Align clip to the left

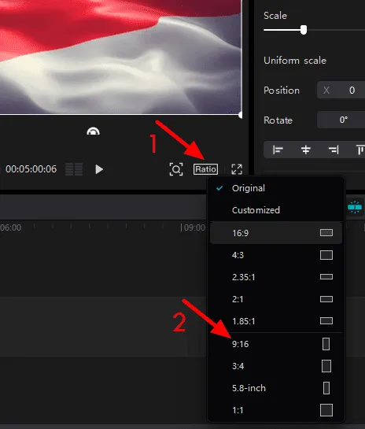tap(278, 150)
